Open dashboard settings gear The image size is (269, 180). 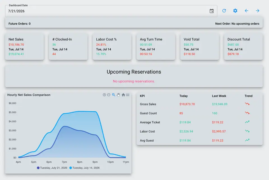pyautogui.click(x=235, y=11)
